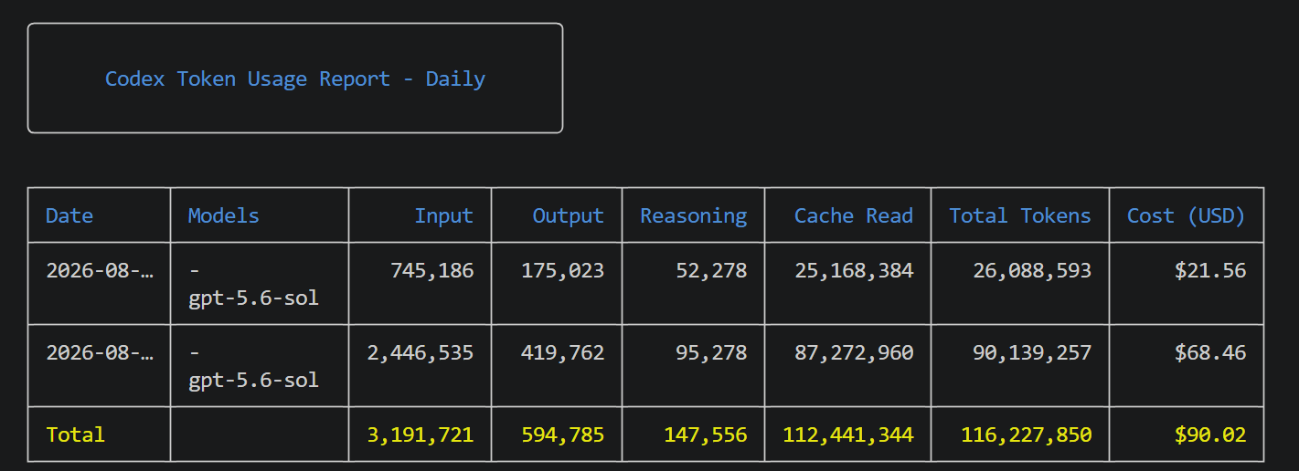Click the Models column header
This screenshot has width=1299, height=471.
224,215
